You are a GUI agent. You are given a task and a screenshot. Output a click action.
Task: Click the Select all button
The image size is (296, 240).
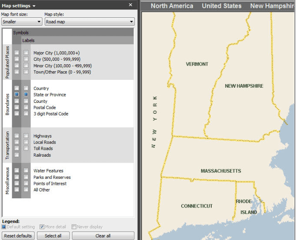pyautogui.click(x=53, y=236)
